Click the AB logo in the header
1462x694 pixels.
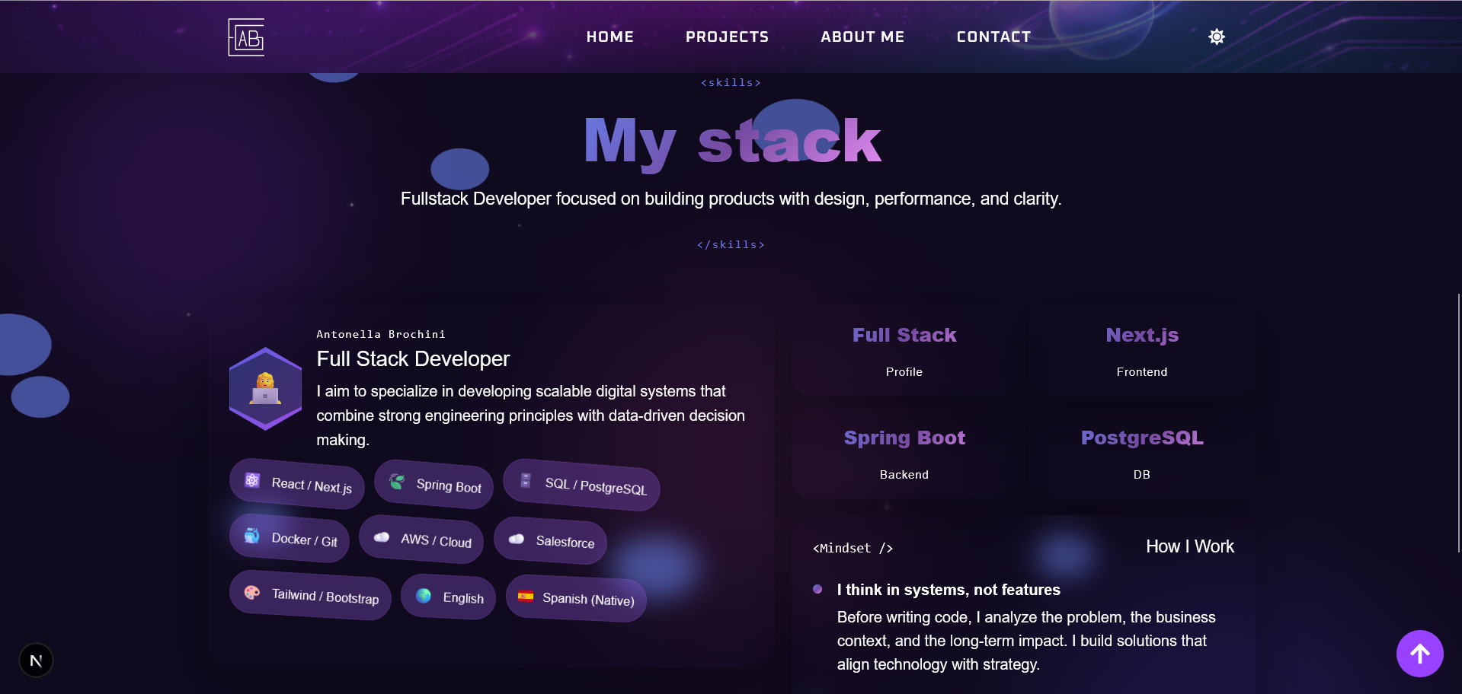click(245, 36)
